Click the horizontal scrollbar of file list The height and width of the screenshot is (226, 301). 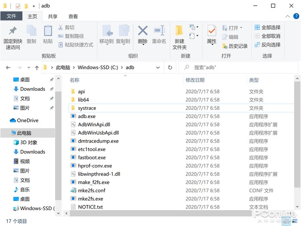coord(160,213)
